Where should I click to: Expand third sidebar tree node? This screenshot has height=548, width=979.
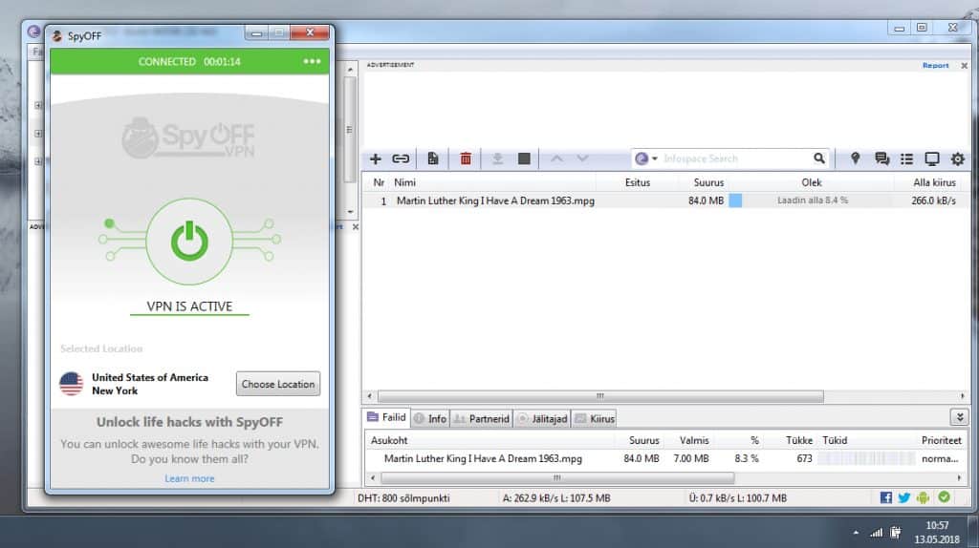[x=38, y=161]
